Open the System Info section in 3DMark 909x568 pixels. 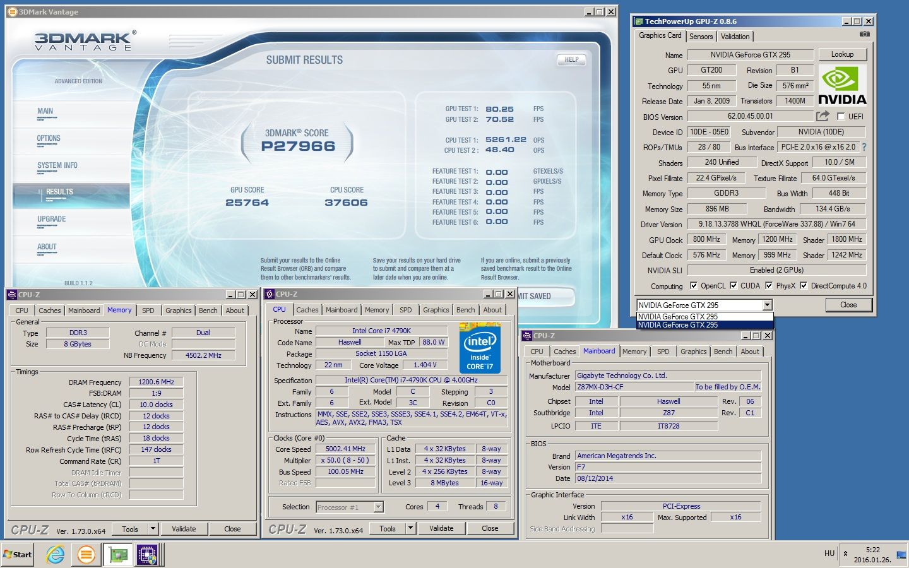click(57, 165)
